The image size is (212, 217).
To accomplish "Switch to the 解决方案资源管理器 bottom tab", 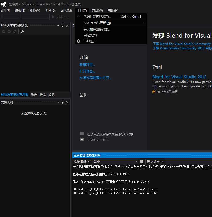I will (15, 95).
